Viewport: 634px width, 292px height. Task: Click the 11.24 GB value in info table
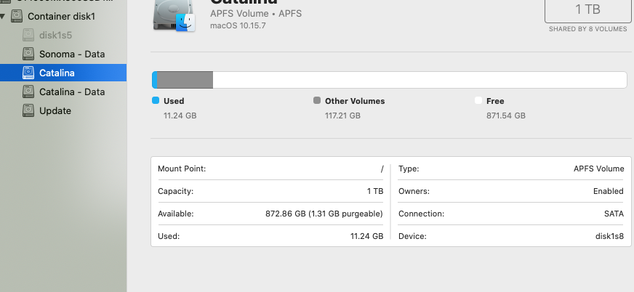(x=366, y=236)
